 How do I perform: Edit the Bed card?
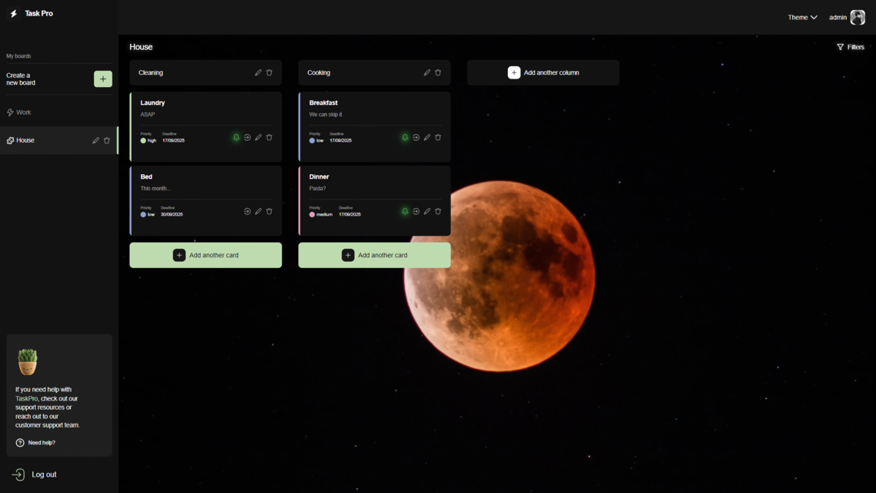pyautogui.click(x=258, y=211)
